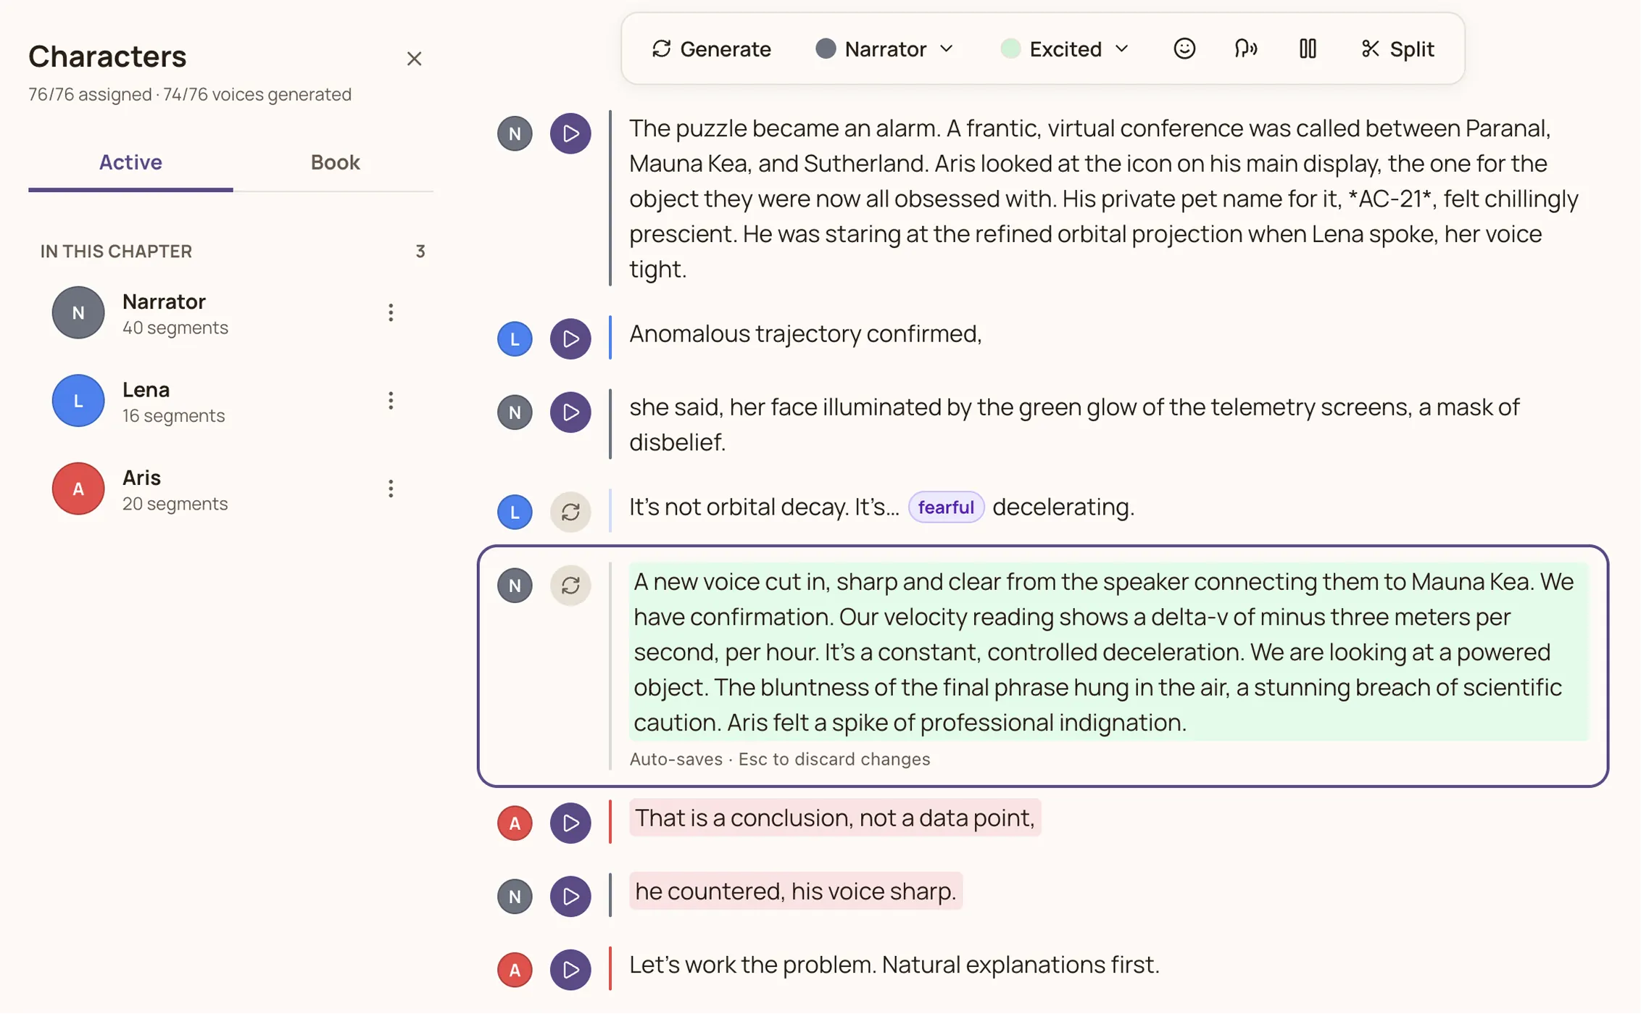Click the voice speaking icon in toolbar
Screen dimensions: 1641x1014
tap(1246, 49)
